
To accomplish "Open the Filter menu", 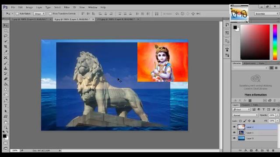I will pos(66,7).
